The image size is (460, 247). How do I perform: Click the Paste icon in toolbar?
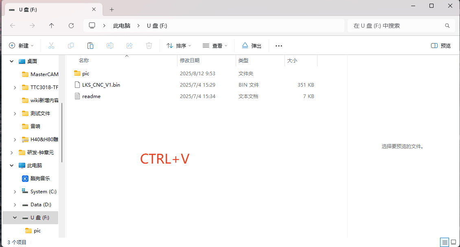pos(90,46)
